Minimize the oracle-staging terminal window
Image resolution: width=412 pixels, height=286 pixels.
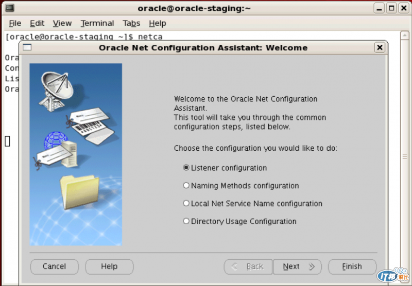point(379,8)
